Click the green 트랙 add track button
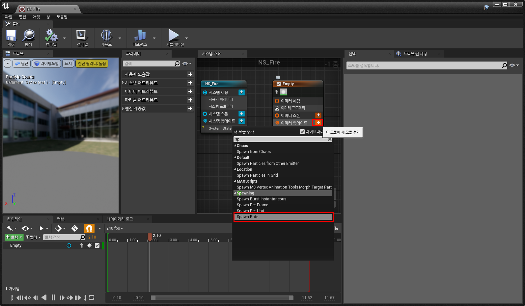 click(x=14, y=237)
